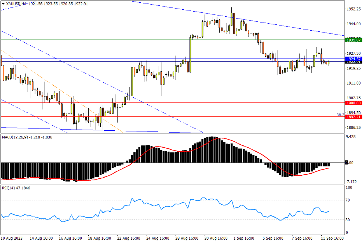The image size is (364, 242).
Task: Click the 38.2 Fibonacci level text
Action: click(340, 115)
